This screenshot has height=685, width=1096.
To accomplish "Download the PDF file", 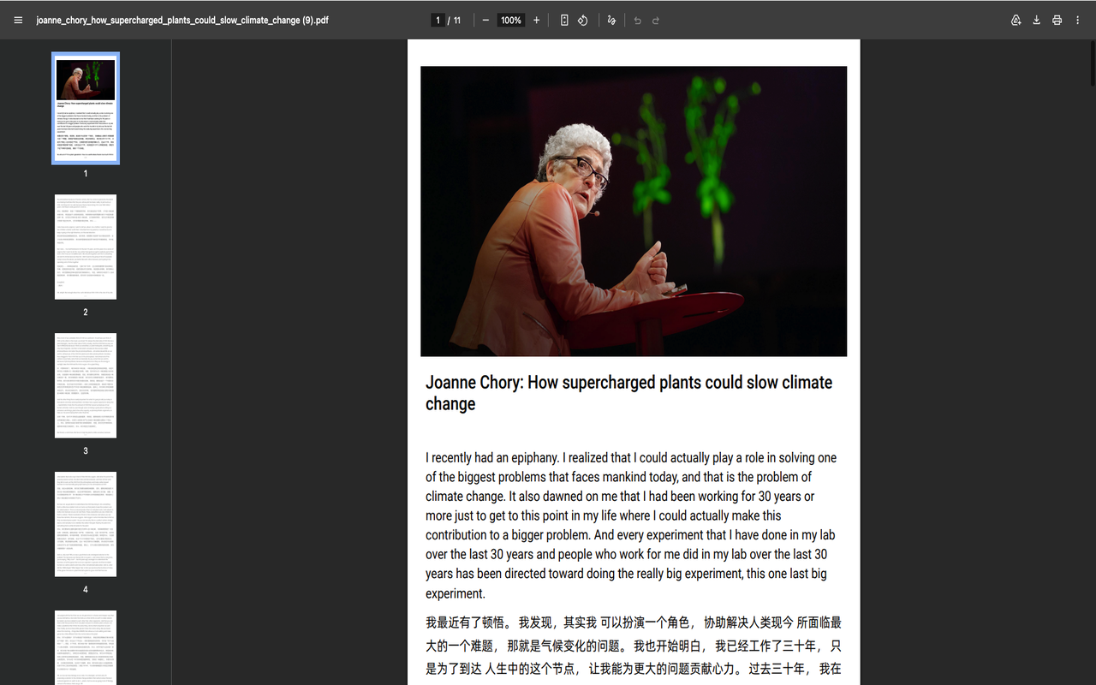I will tap(1036, 20).
